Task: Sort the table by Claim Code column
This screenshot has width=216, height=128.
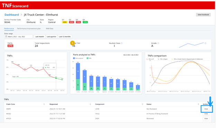Action: pyautogui.click(x=44, y=104)
